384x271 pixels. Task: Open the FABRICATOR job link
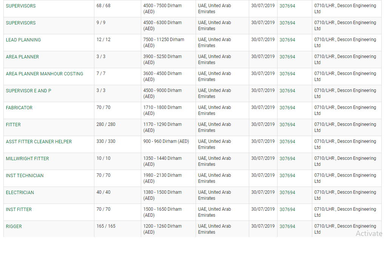[x=19, y=108]
